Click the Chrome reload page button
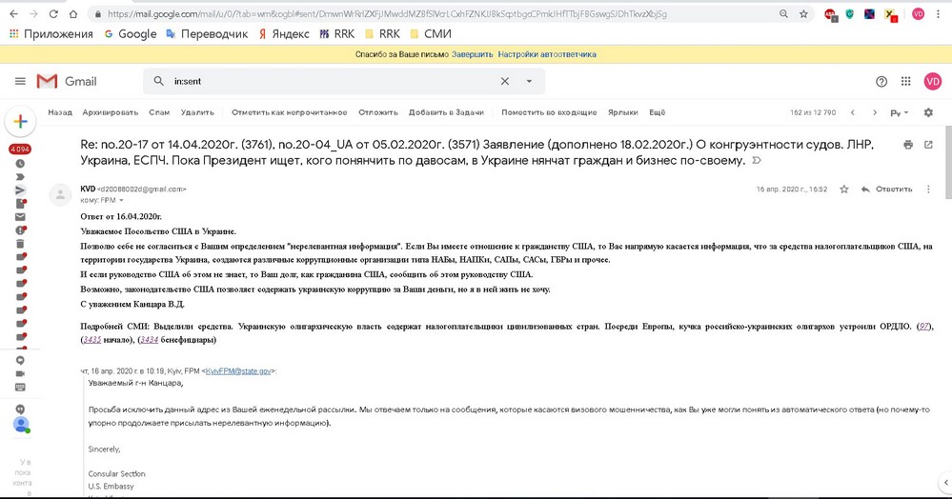 coord(53,14)
